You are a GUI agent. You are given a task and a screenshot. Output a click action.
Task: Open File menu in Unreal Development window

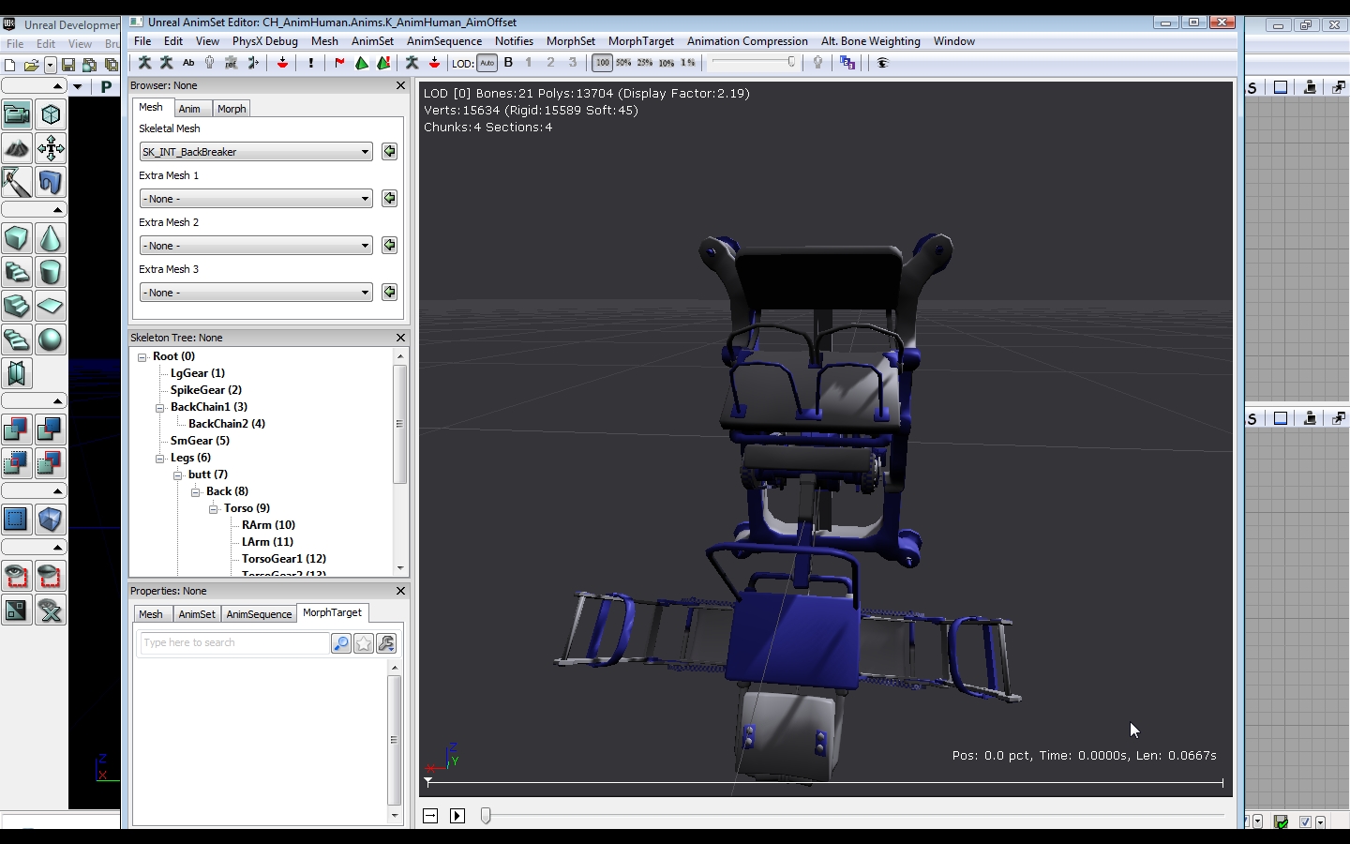pyautogui.click(x=15, y=44)
